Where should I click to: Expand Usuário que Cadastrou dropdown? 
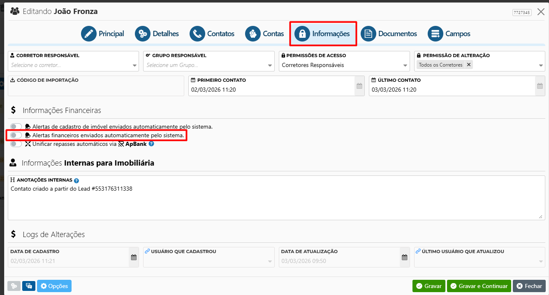[x=270, y=261]
